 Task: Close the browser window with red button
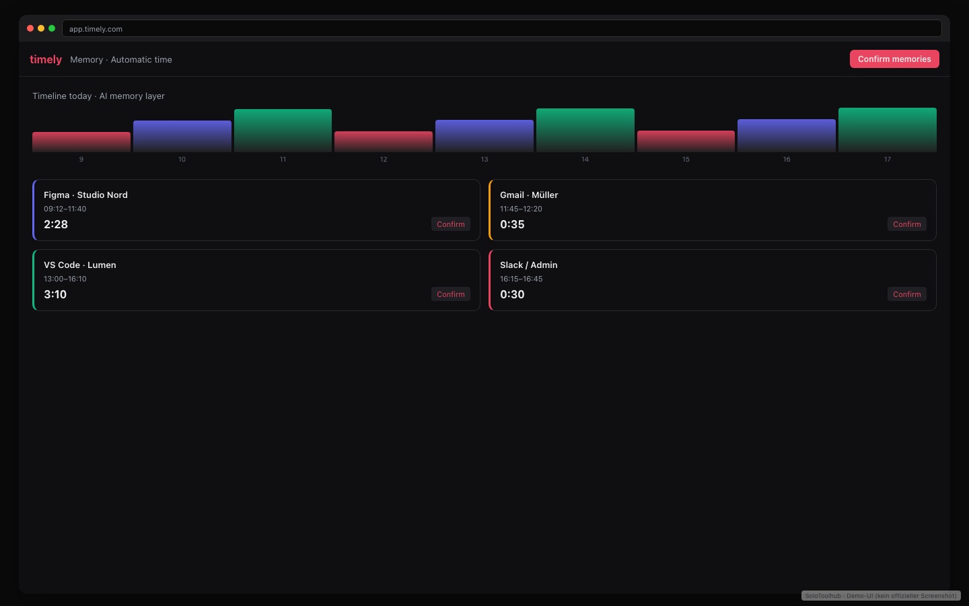30,28
